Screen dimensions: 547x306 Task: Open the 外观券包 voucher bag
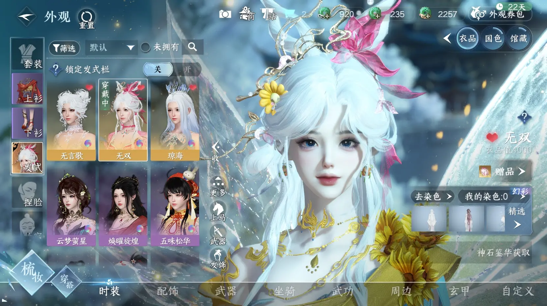point(500,14)
